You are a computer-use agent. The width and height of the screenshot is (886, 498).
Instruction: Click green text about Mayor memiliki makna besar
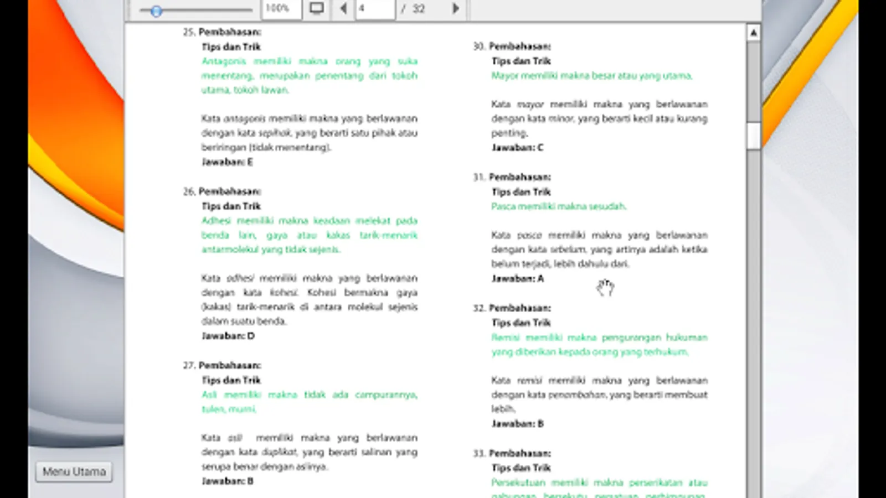[592, 76]
